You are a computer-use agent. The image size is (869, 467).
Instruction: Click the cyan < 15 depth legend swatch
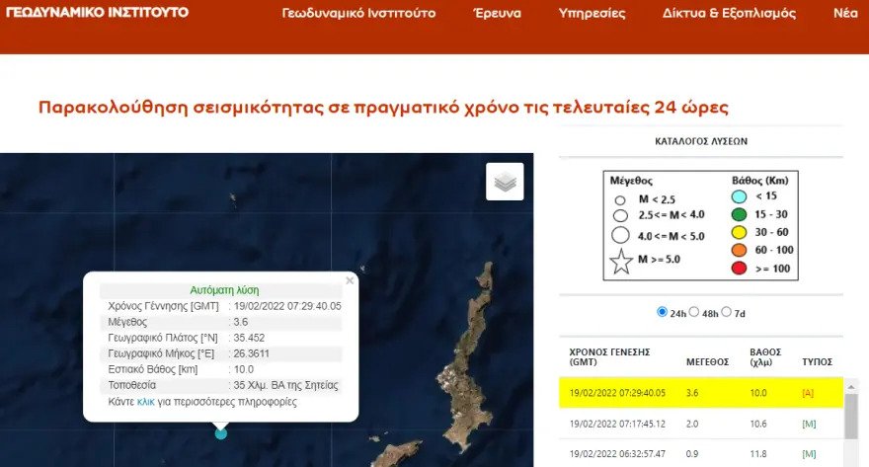coord(739,196)
